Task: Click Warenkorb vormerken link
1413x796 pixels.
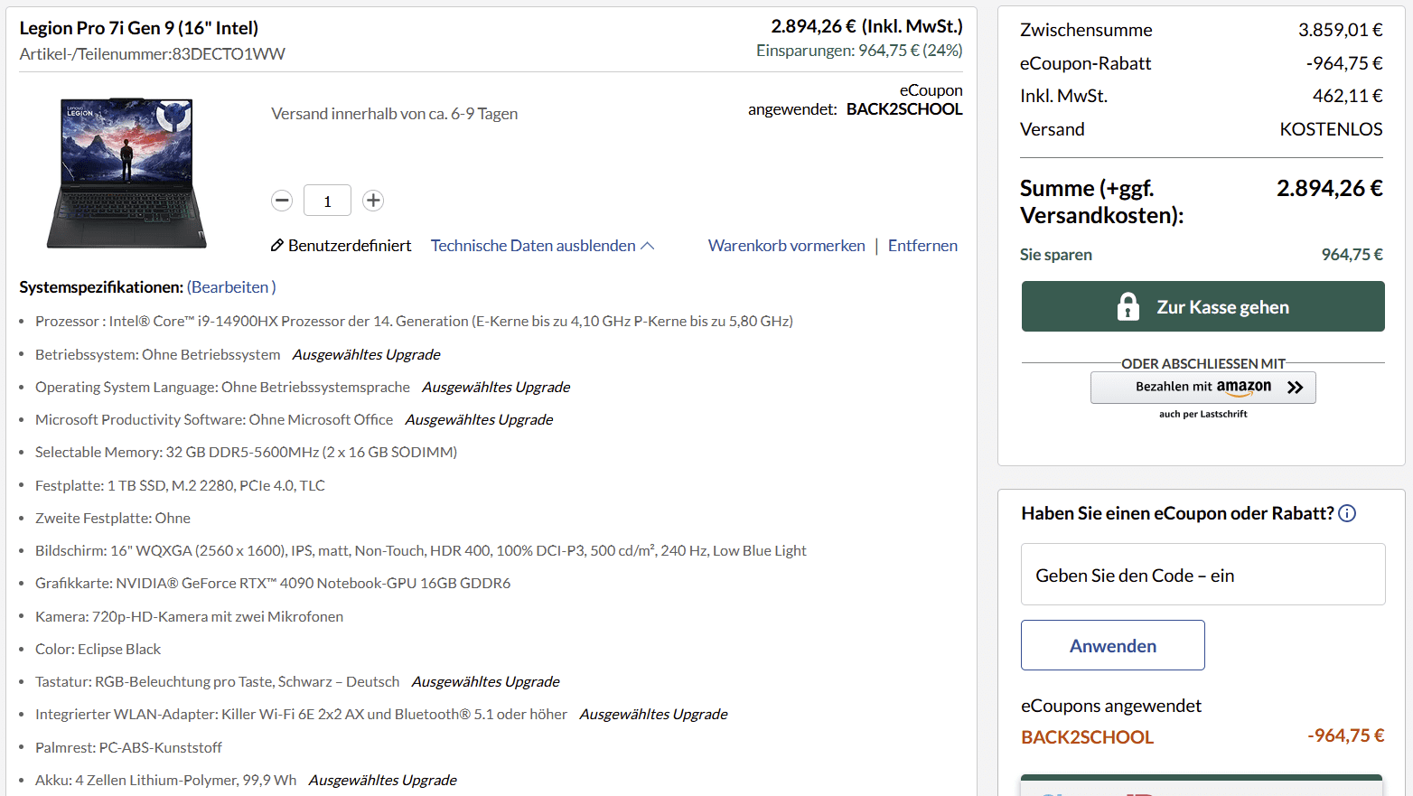Action: [786, 246]
